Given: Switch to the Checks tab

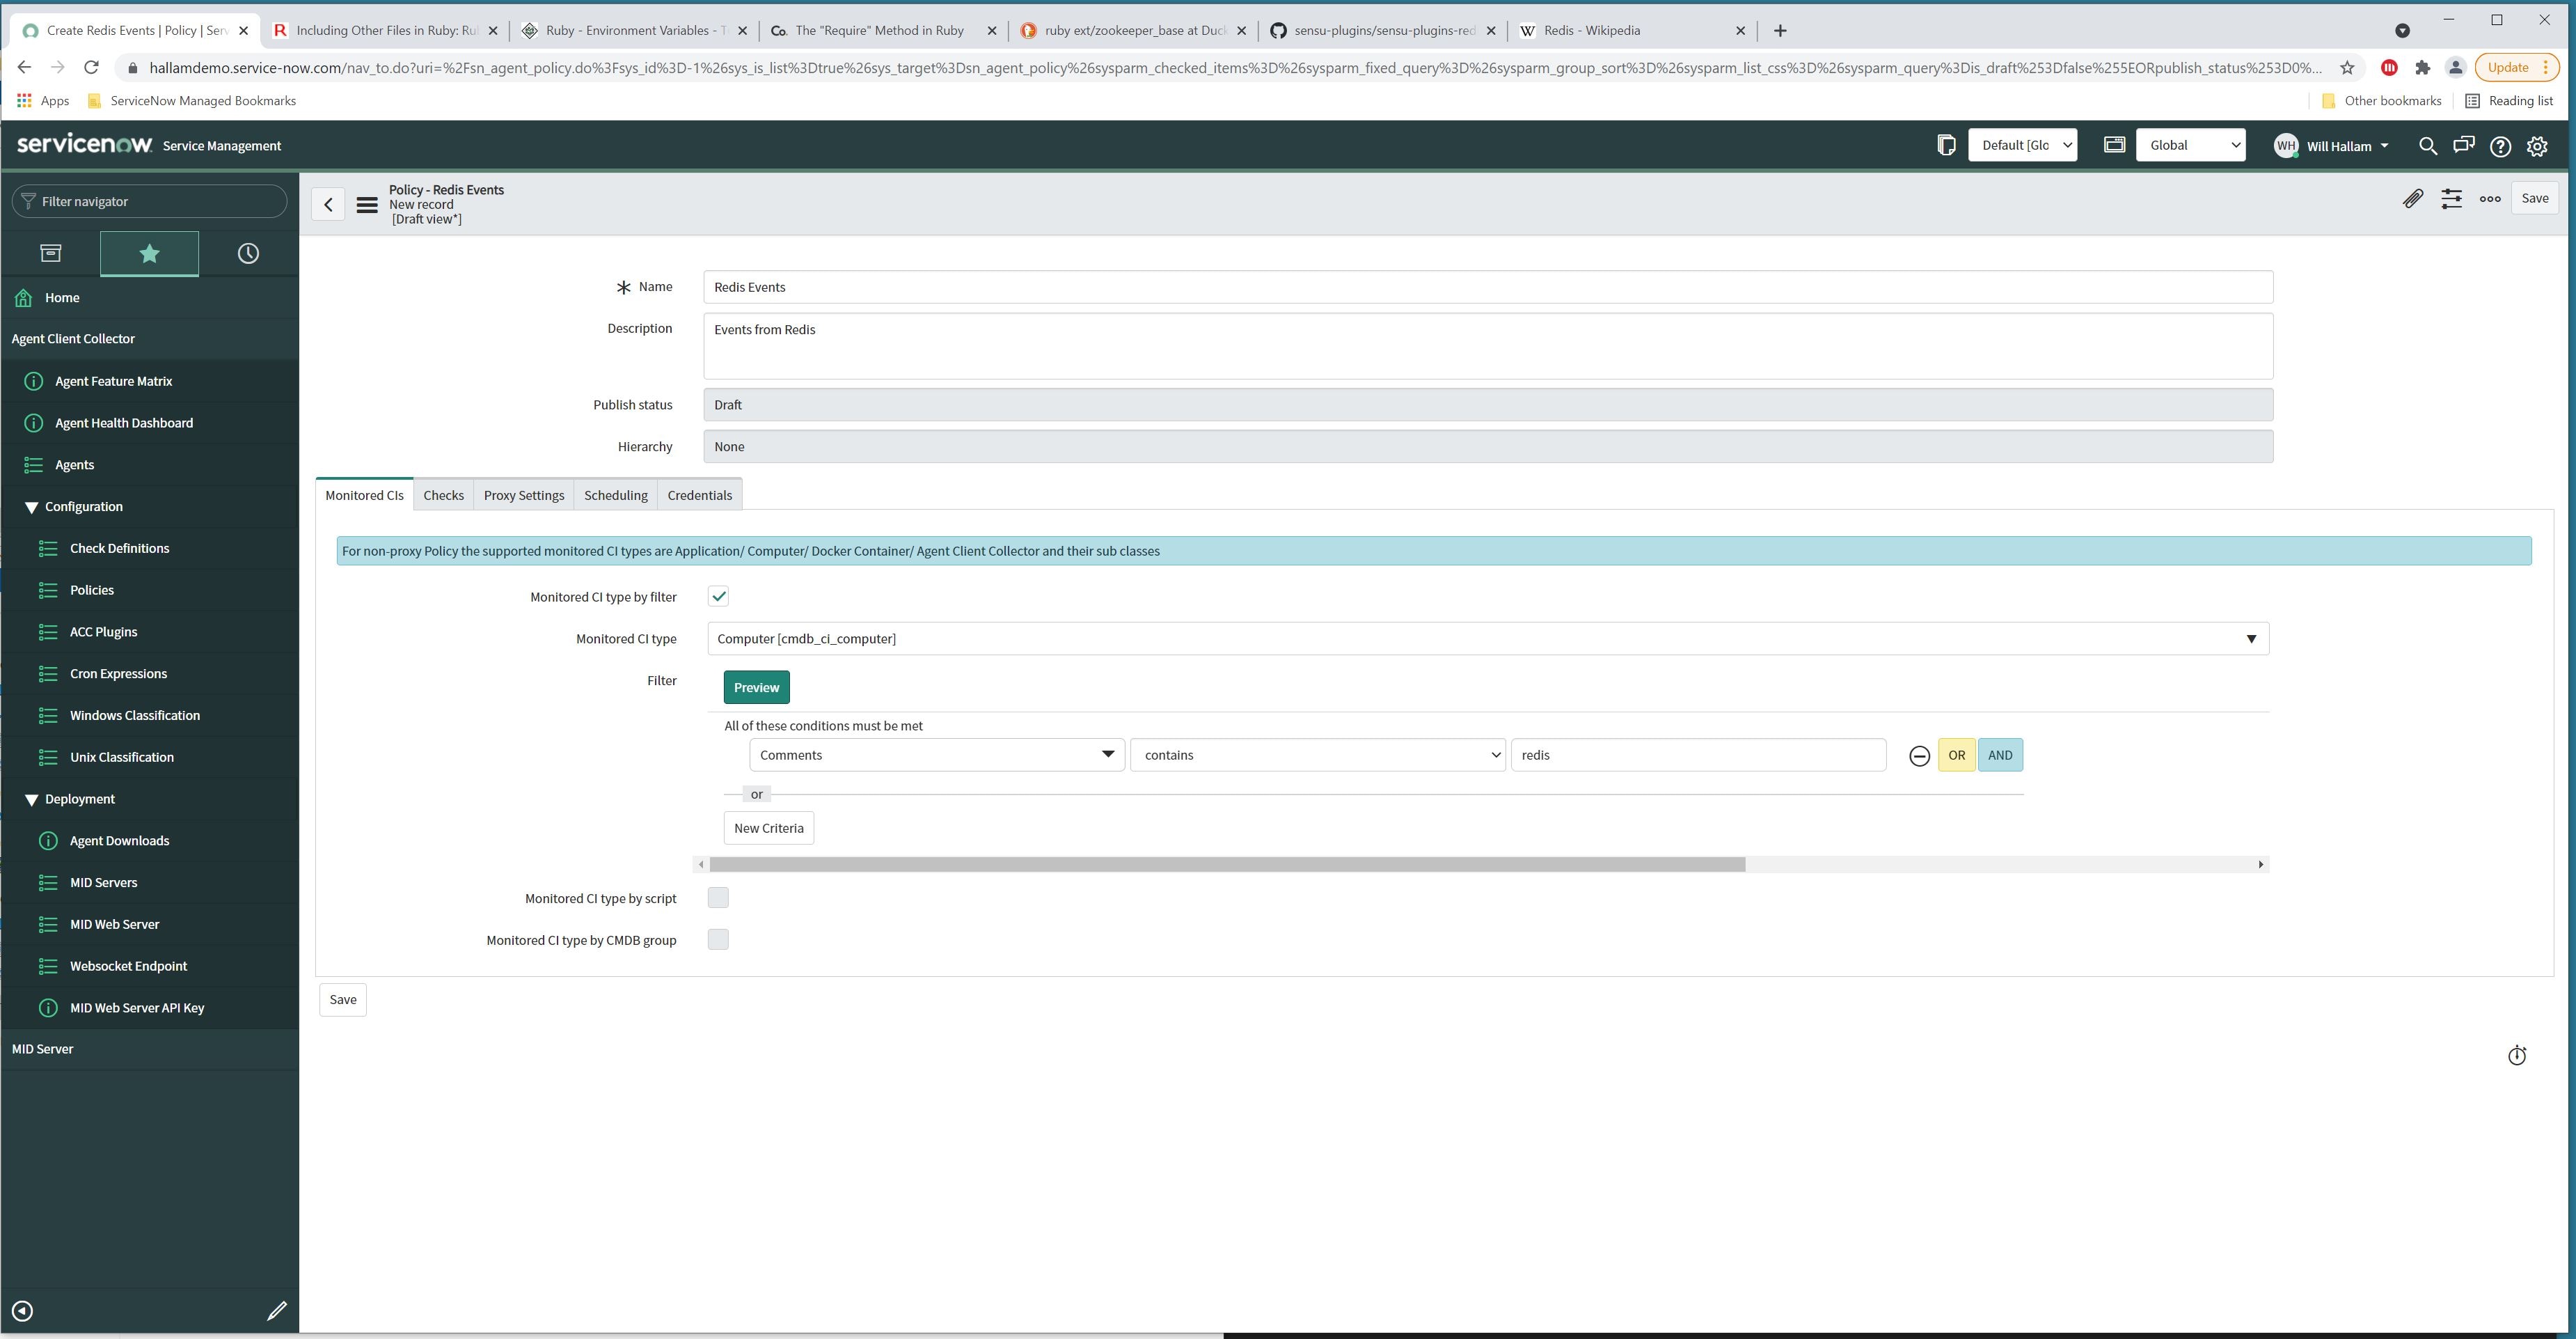Looking at the screenshot, I should click(x=443, y=494).
